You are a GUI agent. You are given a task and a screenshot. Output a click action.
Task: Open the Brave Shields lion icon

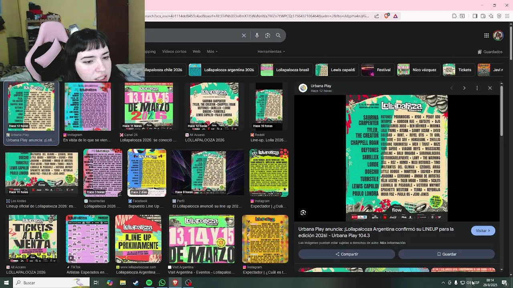[x=386, y=16]
